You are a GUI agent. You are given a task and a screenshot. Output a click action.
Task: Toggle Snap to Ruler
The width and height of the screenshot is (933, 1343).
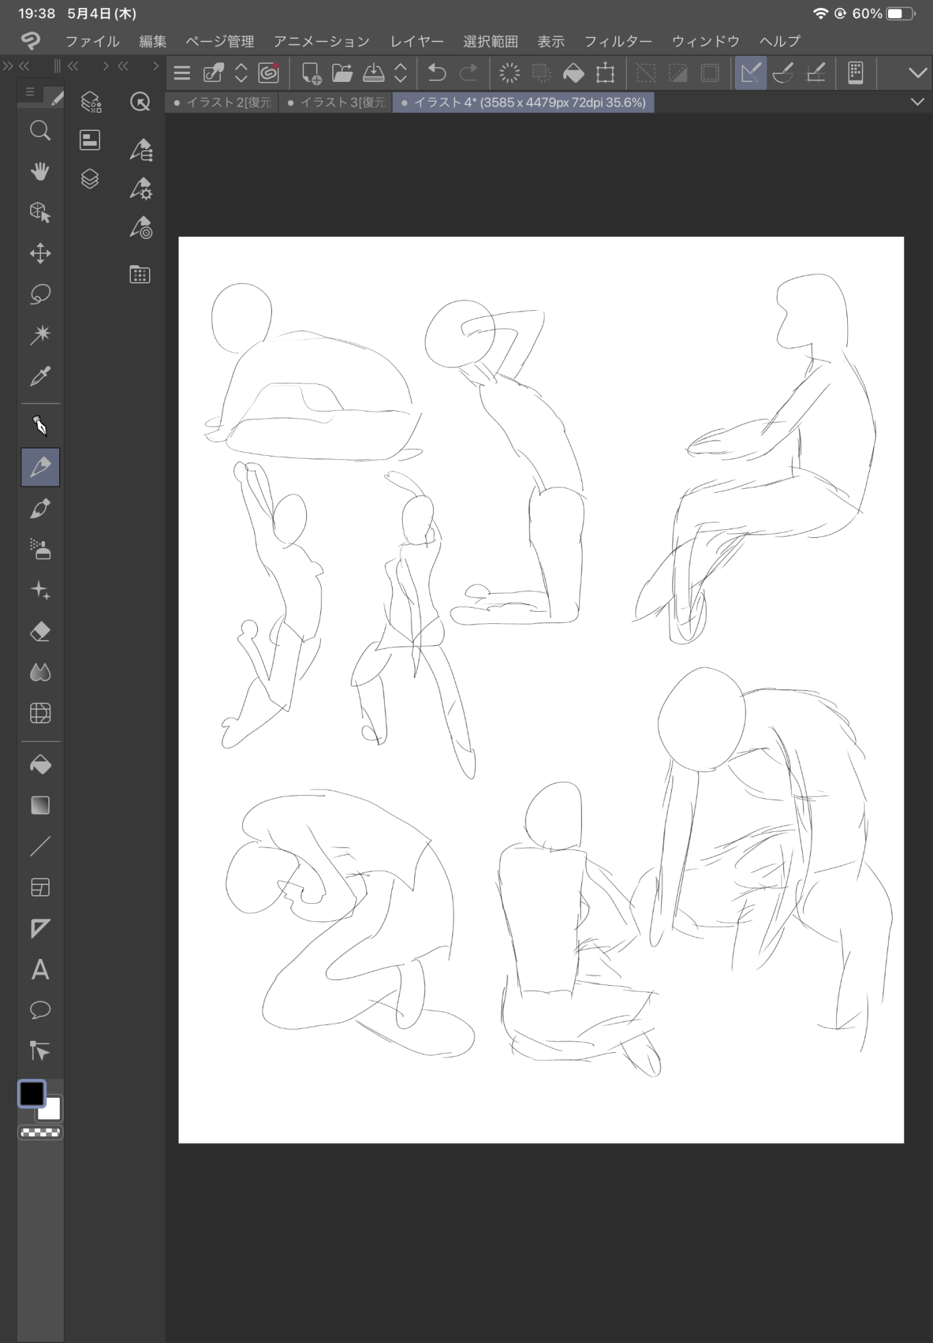click(750, 73)
